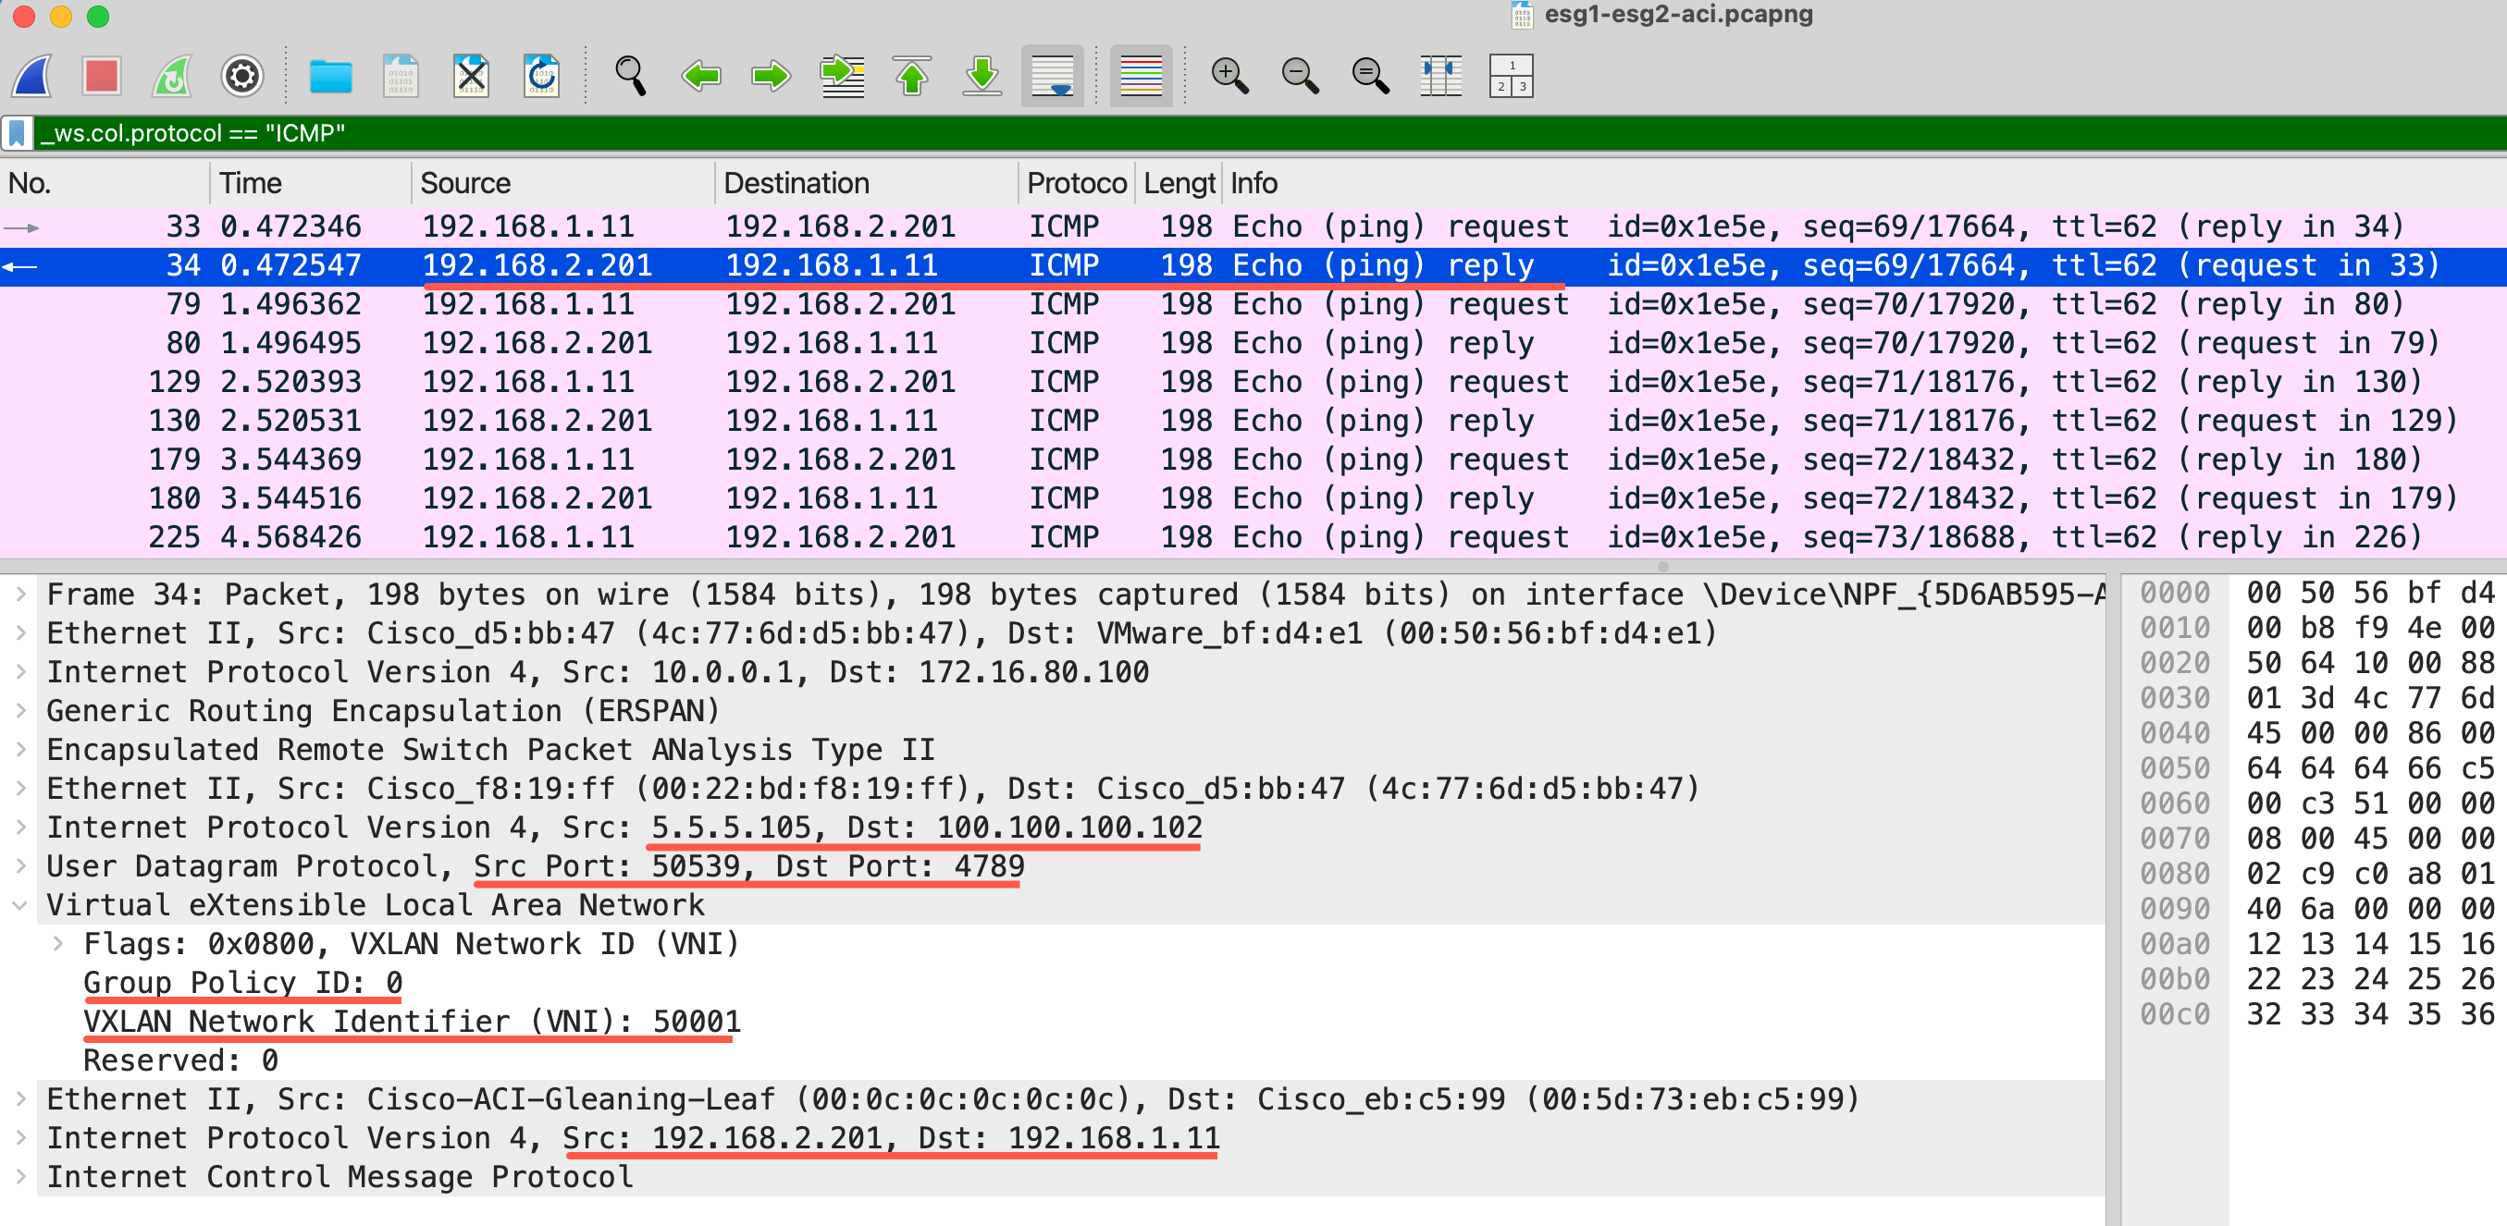Select packet 130 in the list
The image size is (2507, 1226).
coord(1253,422)
